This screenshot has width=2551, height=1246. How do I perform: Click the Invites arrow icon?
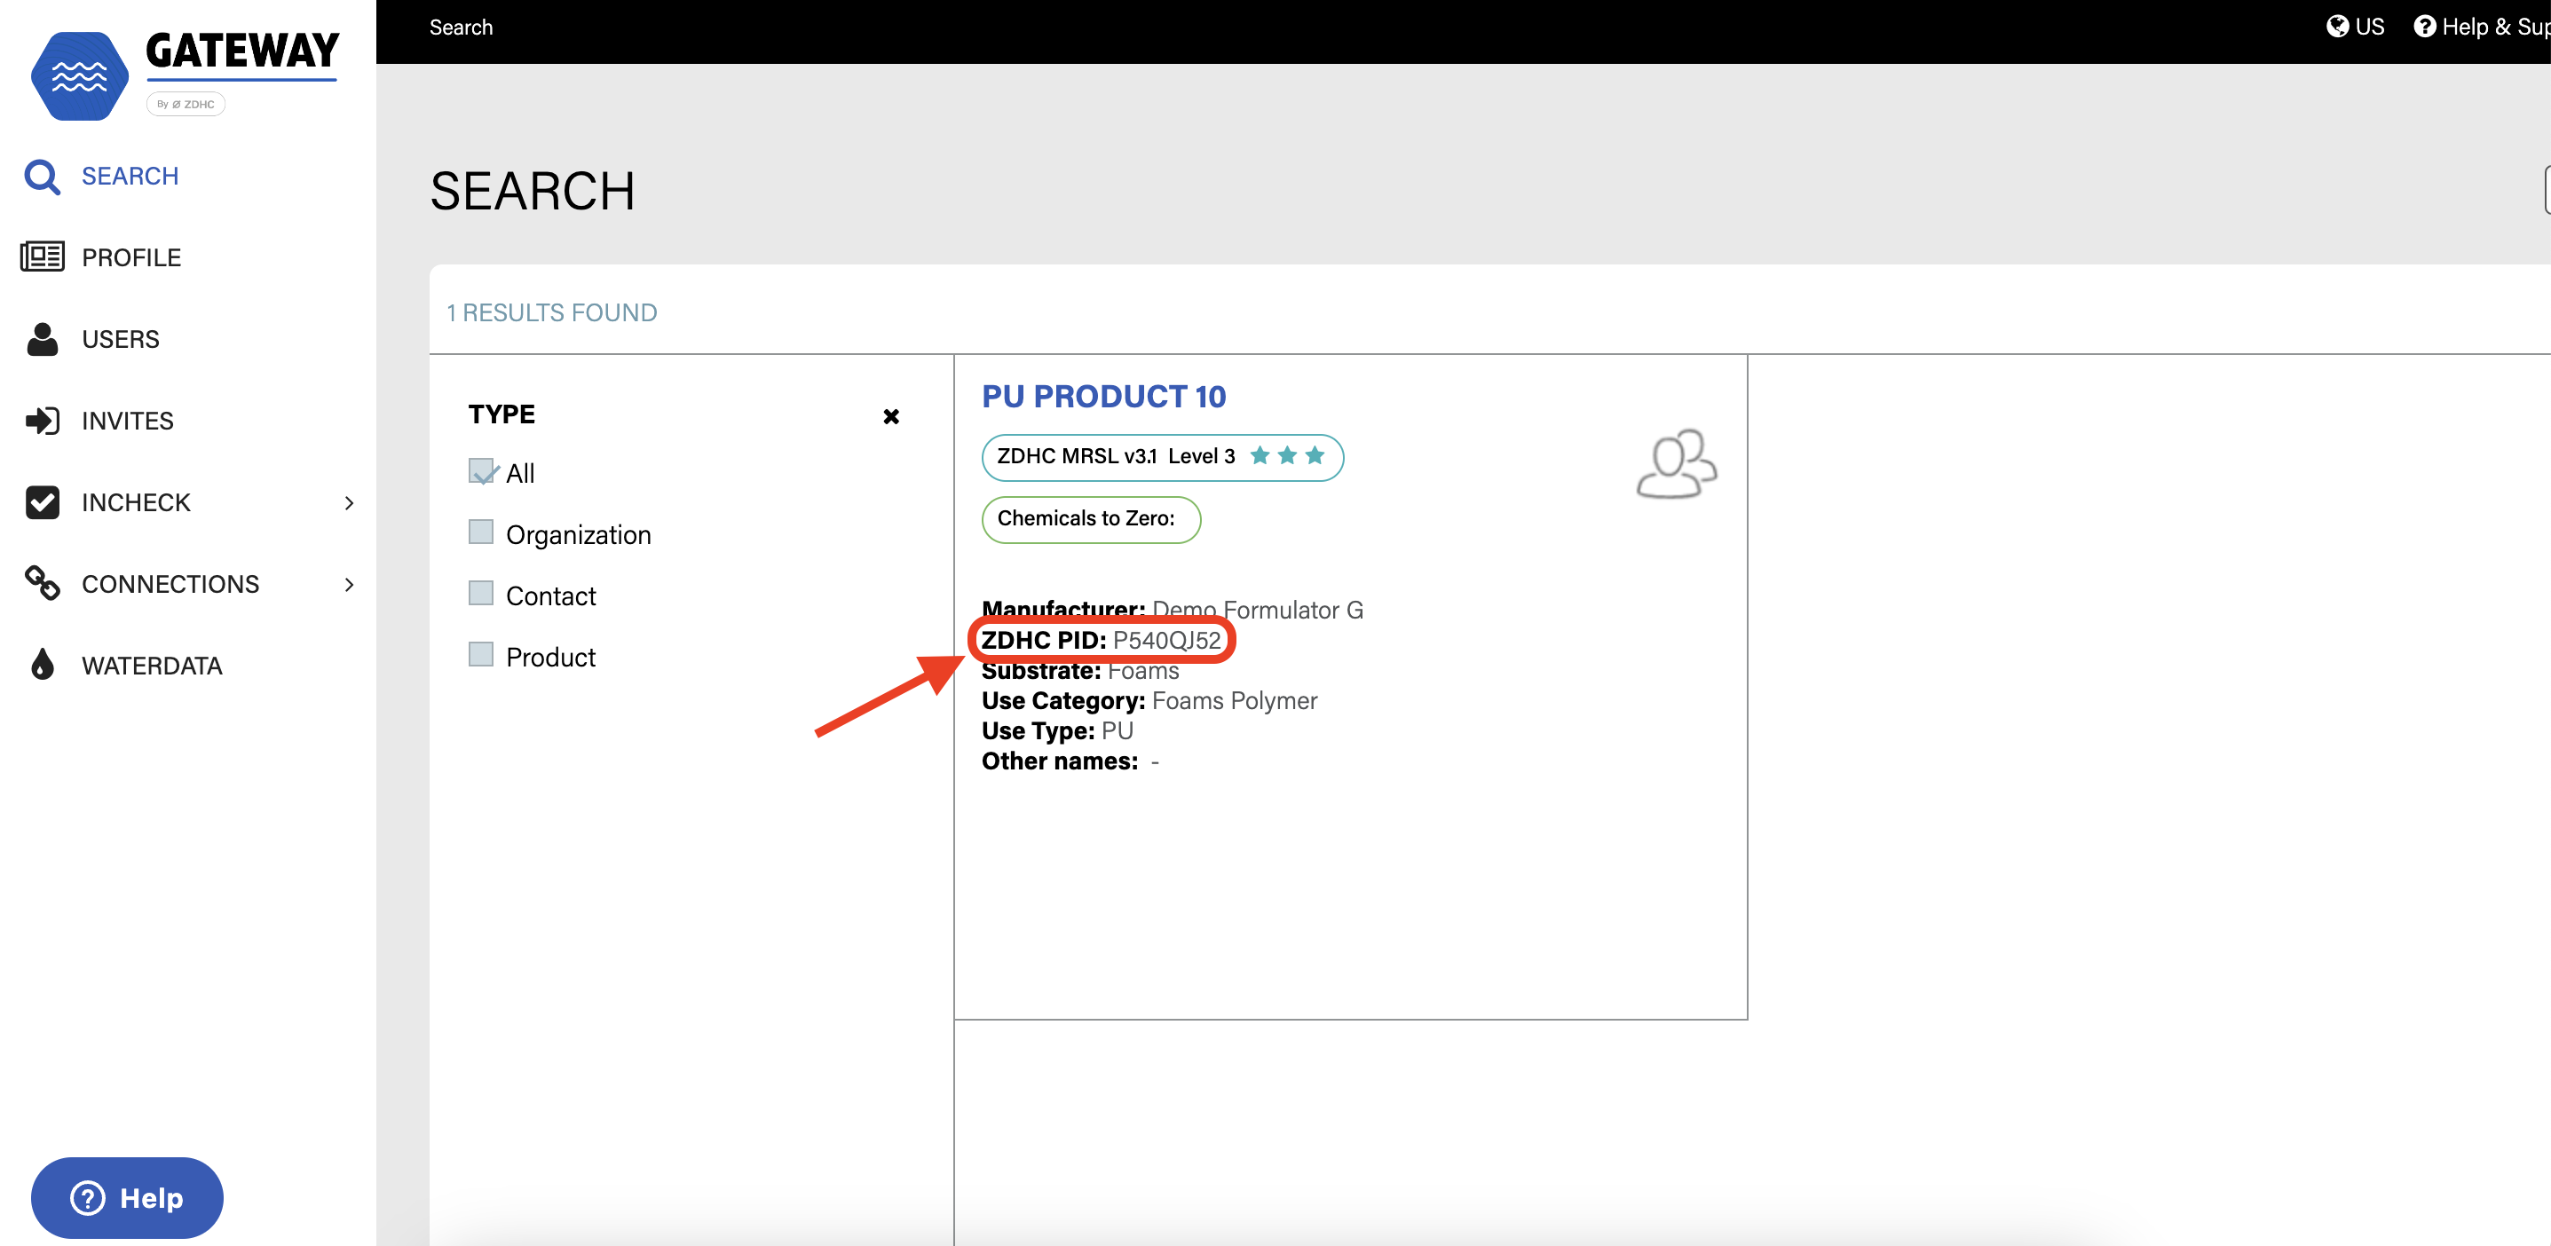click(x=42, y=421)
